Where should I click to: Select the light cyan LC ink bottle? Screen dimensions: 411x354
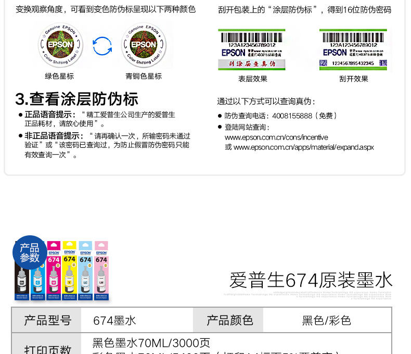(85, 271)
